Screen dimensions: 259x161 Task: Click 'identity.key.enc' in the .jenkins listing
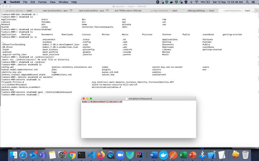11,72
